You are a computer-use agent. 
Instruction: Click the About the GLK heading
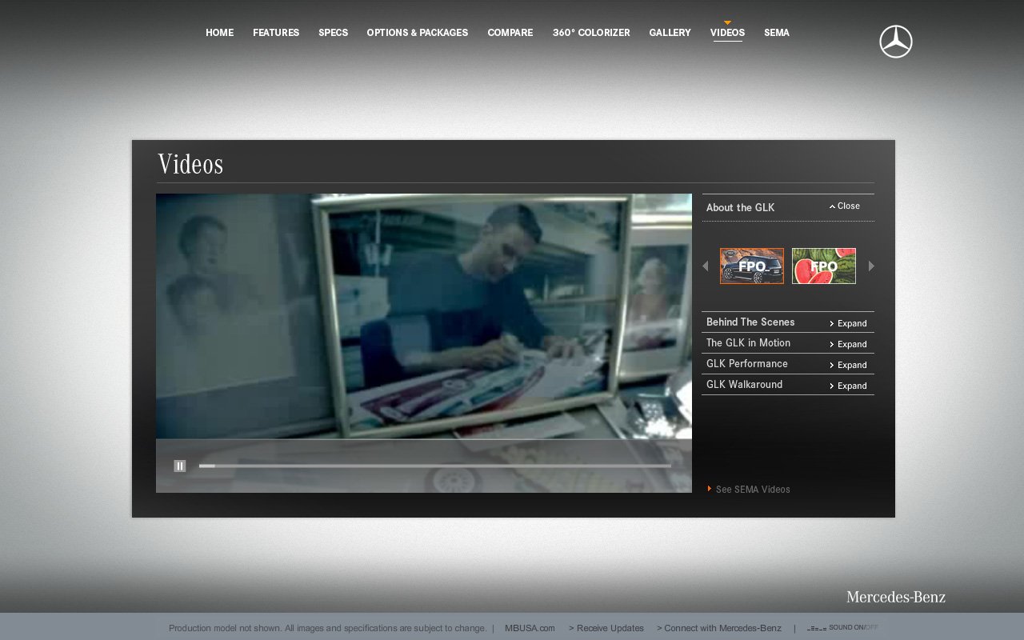pos(740,207)
